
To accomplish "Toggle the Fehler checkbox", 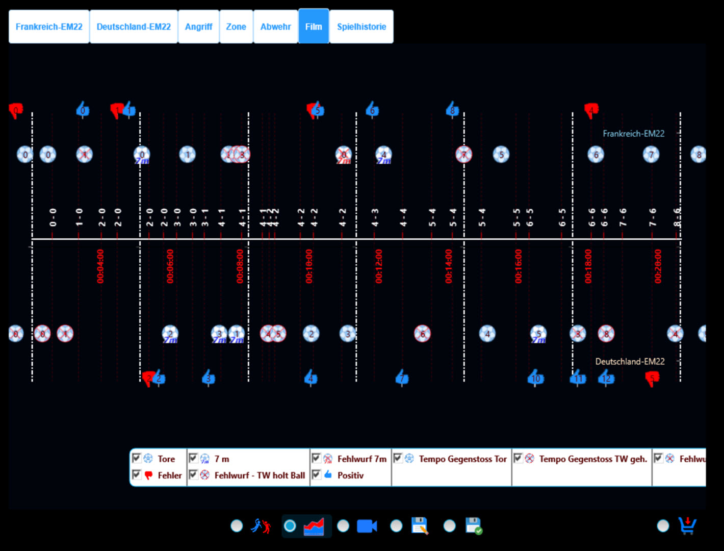I will point(137,474).
